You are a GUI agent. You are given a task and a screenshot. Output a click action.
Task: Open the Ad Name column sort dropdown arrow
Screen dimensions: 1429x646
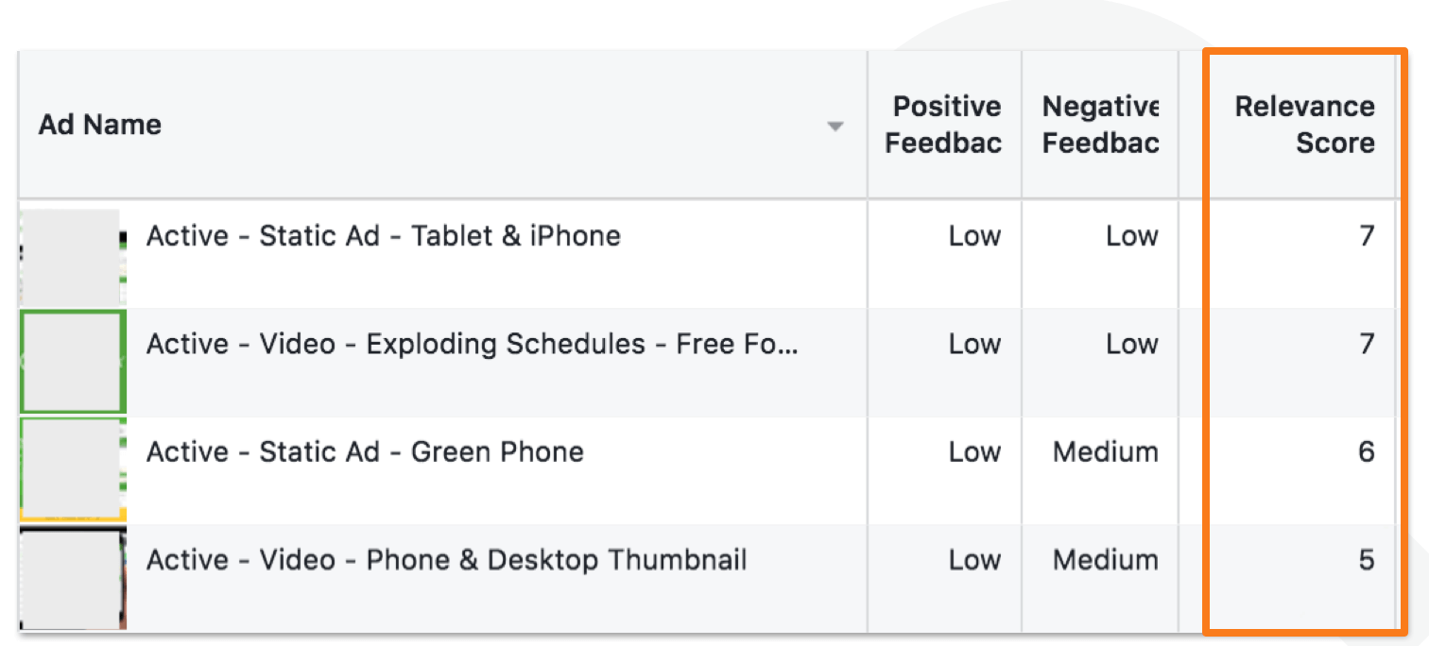tap(835, 127)
